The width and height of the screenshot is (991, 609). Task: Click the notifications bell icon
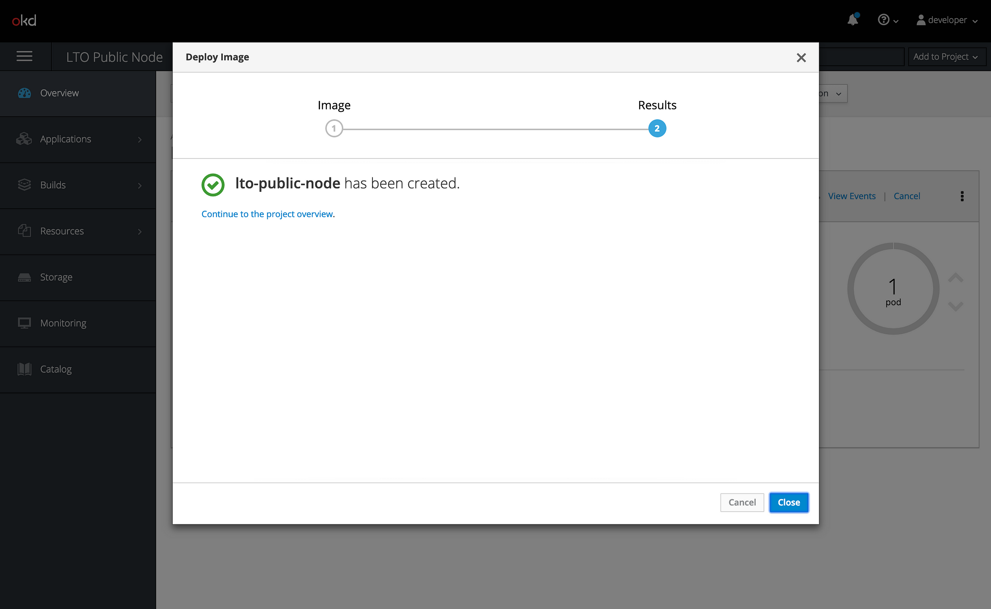pyautogui.click(x=852, y=19)
